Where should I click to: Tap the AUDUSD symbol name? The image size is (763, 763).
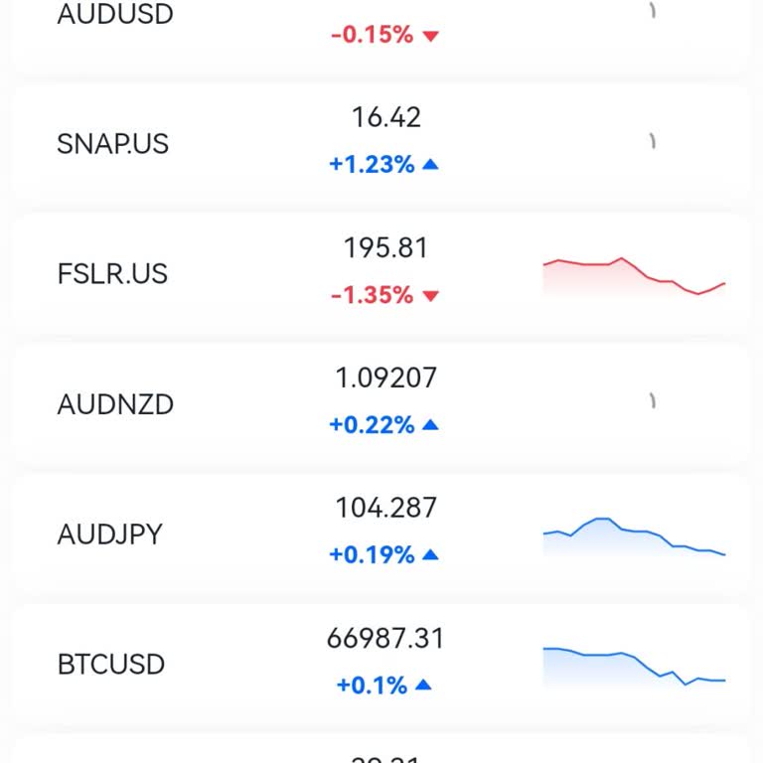coord(115,15)
